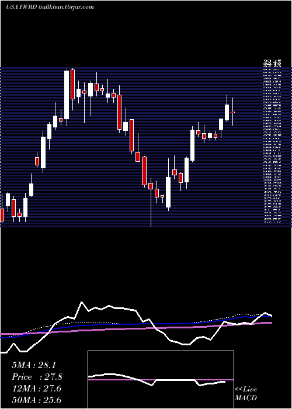The height and width of the screenshot is (409, 292).
Task: Click the 'USA FWRD bullkhan.tbrjar.com' title text
Action: [x=50, y=7]
